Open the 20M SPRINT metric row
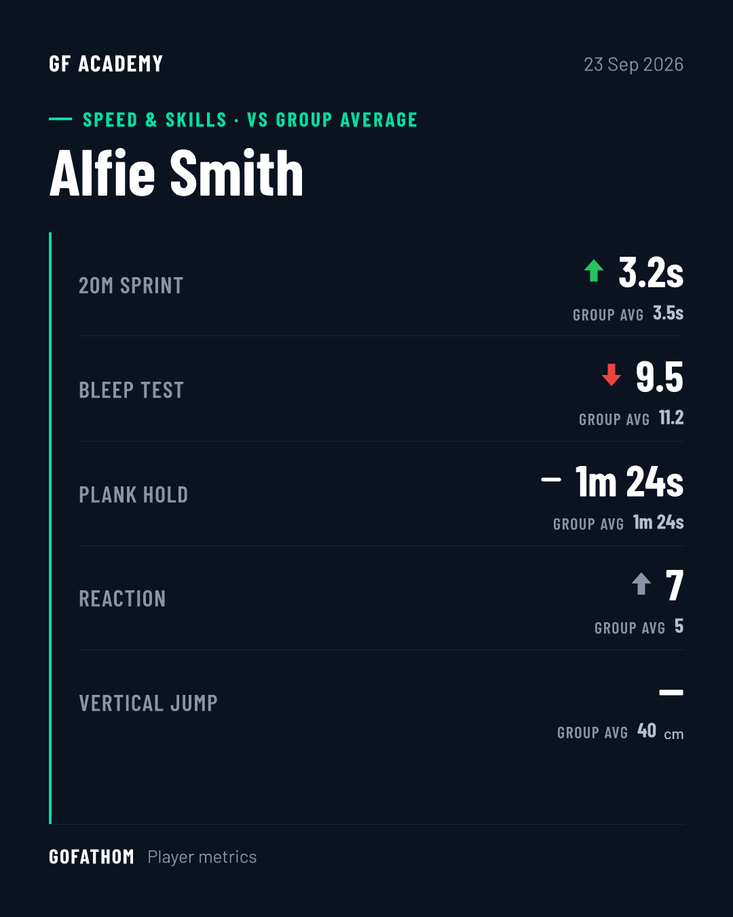 [x=381, y=285]
